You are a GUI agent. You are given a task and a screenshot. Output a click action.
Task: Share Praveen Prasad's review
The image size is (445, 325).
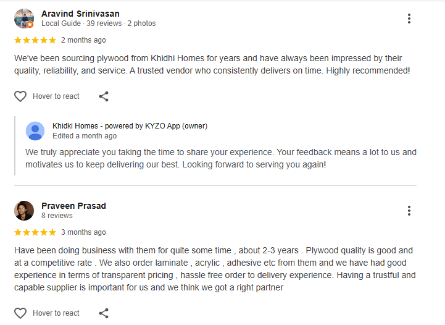pyautogui.click(x=104, y=313)
